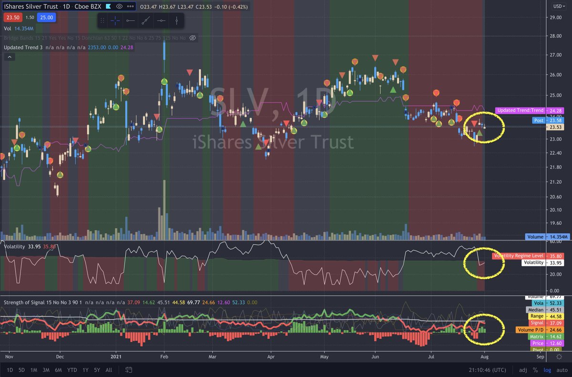Screen dimensions: 572x377
Task: Toggle adj dividend adjustment
Action: pyautogui.click(x=523, y=370)
